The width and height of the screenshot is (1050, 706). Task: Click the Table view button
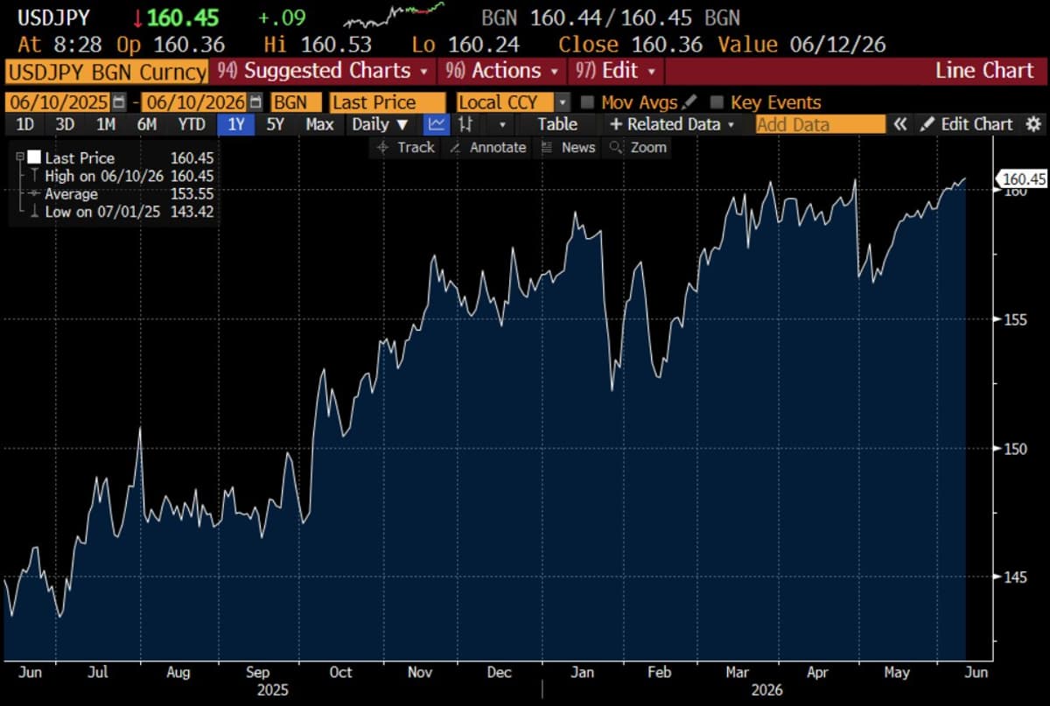pos(557,124)
